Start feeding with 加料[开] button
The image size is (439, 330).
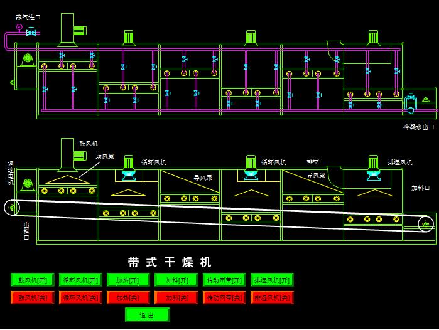176,280
